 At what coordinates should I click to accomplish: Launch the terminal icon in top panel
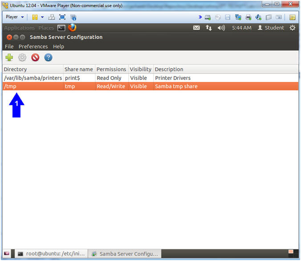(61, 28)
